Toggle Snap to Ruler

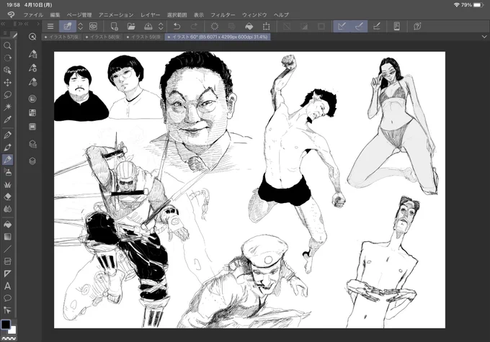[342, 26]
